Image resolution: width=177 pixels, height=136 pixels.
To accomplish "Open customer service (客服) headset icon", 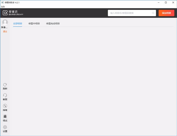I will click(5, 95).
